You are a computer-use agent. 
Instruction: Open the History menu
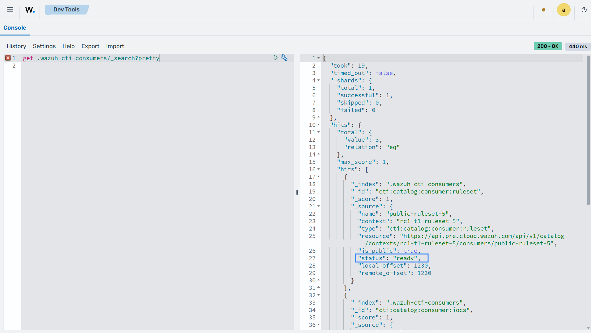16,46
